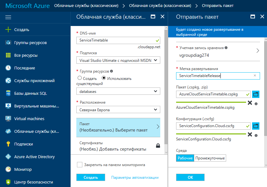Expand Учетная запись хранения vgroupdiag274 chevron
Viewport: 267px width, 187px height.
[x=257, y=51]
